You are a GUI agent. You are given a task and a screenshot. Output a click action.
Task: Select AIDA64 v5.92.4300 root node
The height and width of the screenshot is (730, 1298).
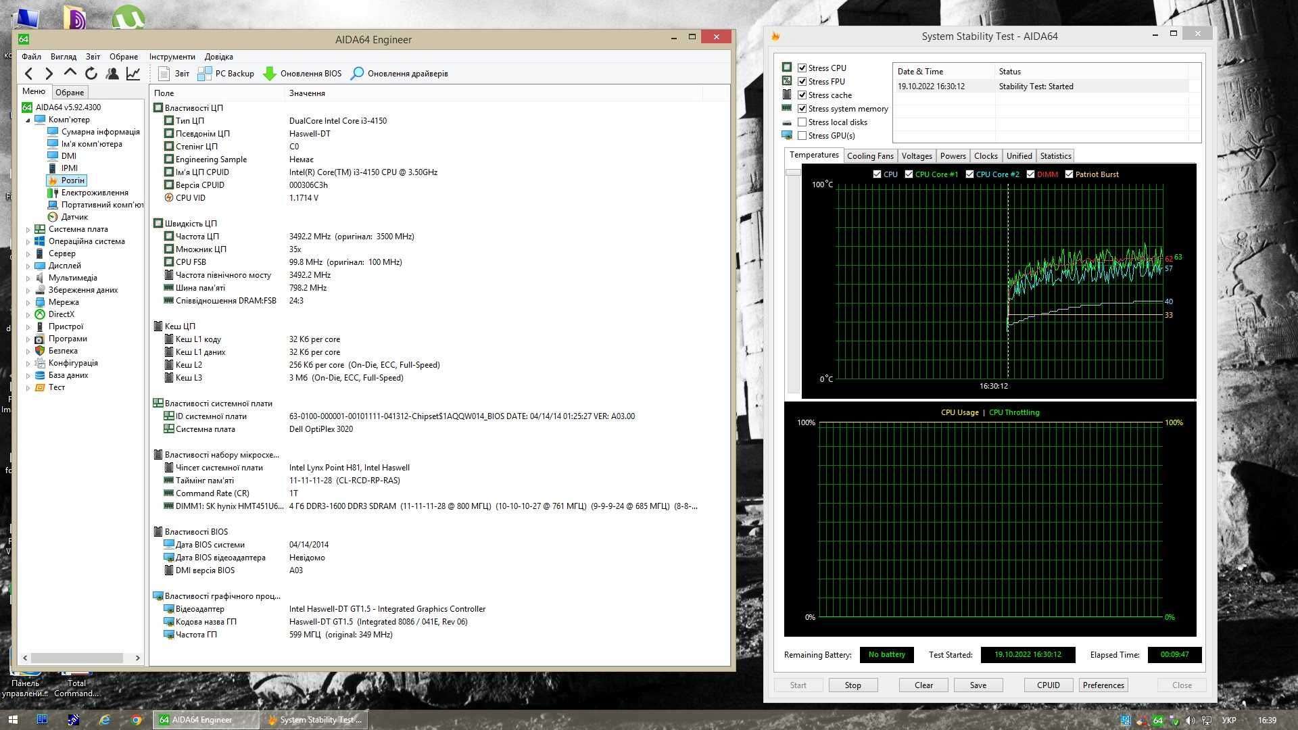click(x=68, y=107)
